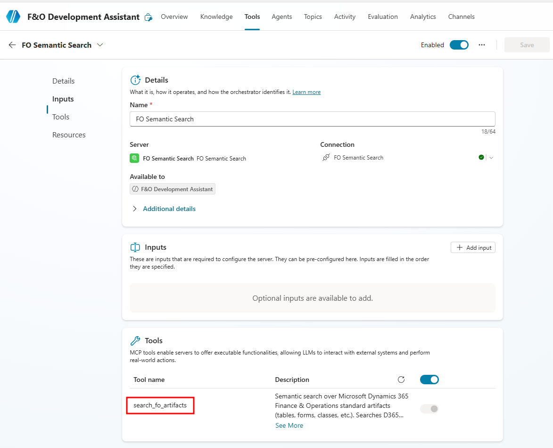Go to the Analytics tab
This screenshot has width=553, height=448.
[423, 17]
